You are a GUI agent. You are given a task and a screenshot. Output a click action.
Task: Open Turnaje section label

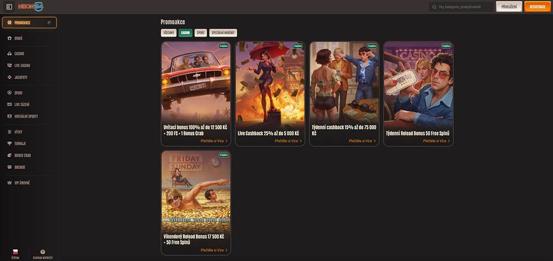(20, 143)
